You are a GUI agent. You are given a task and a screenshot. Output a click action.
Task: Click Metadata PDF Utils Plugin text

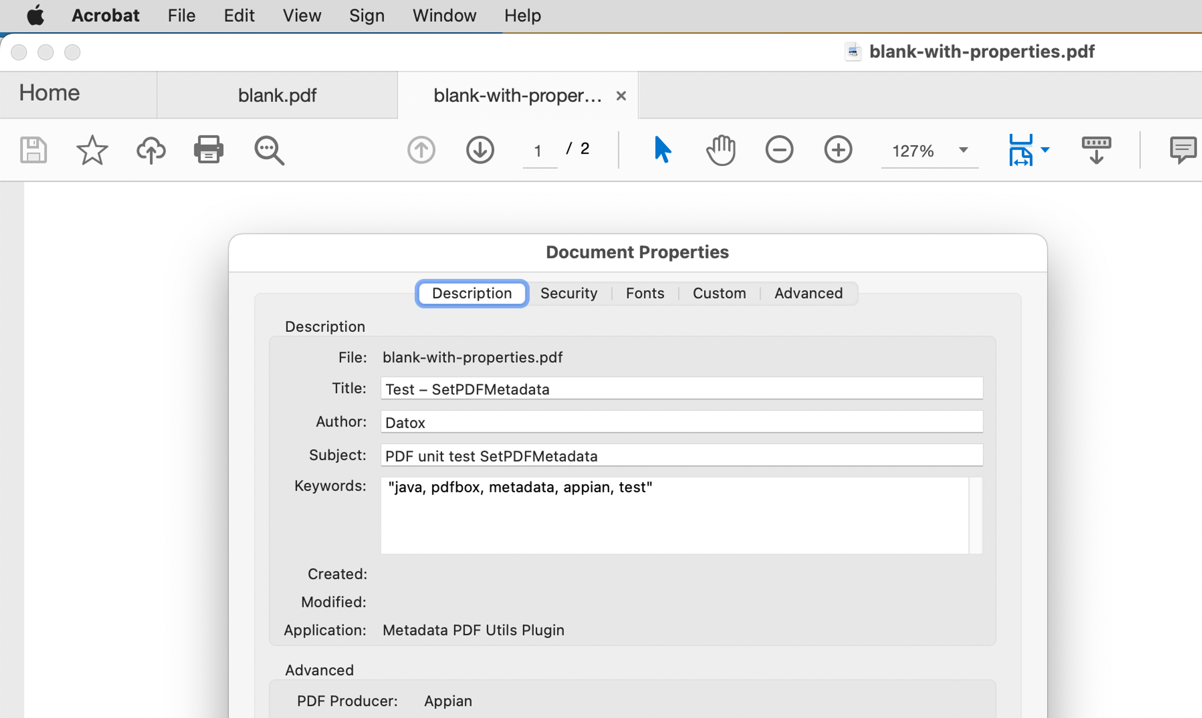click(473, 630)
